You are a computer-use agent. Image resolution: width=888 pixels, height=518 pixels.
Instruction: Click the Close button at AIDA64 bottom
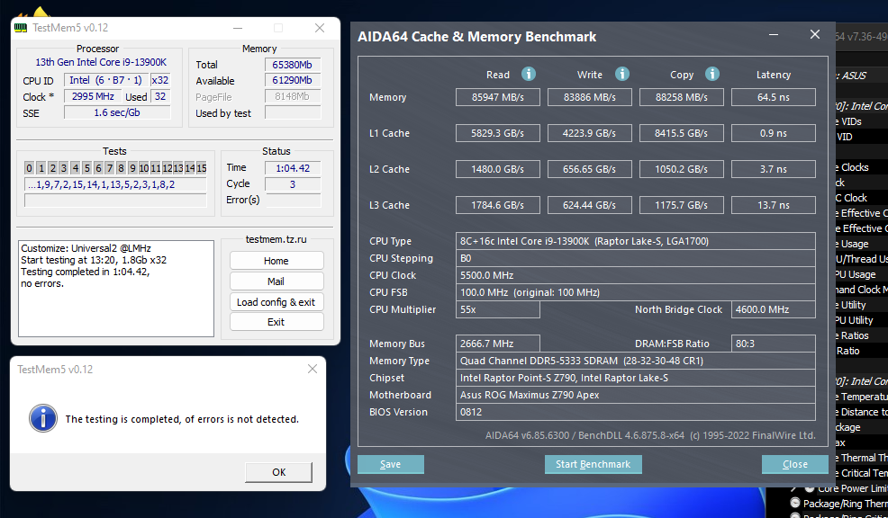click(794, 464)
